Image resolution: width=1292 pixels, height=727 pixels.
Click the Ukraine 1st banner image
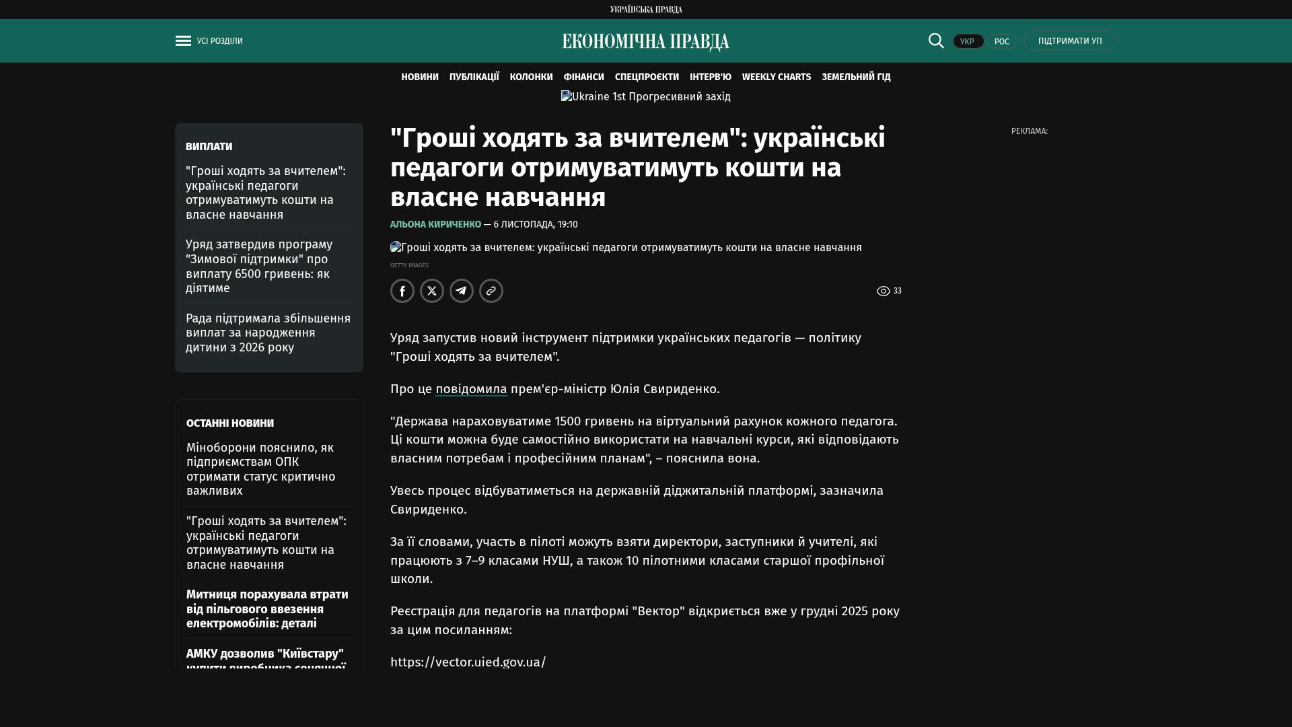645,97
